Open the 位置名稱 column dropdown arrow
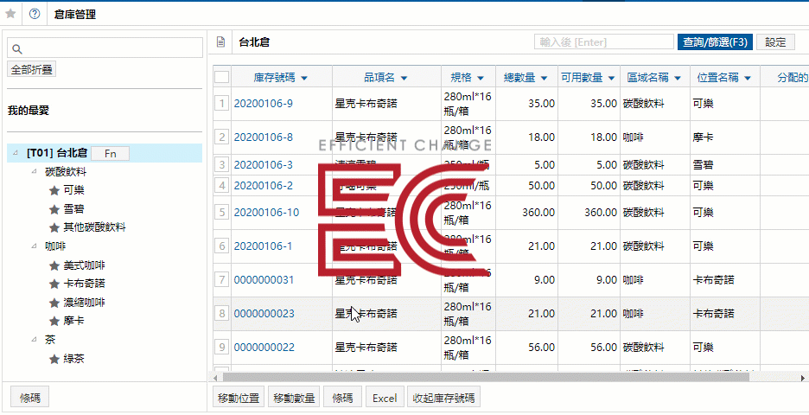Viewport: 809px width, 415px height. (748, 78)
